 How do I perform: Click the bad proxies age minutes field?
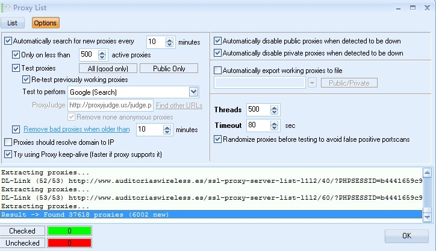coord(149,130)
